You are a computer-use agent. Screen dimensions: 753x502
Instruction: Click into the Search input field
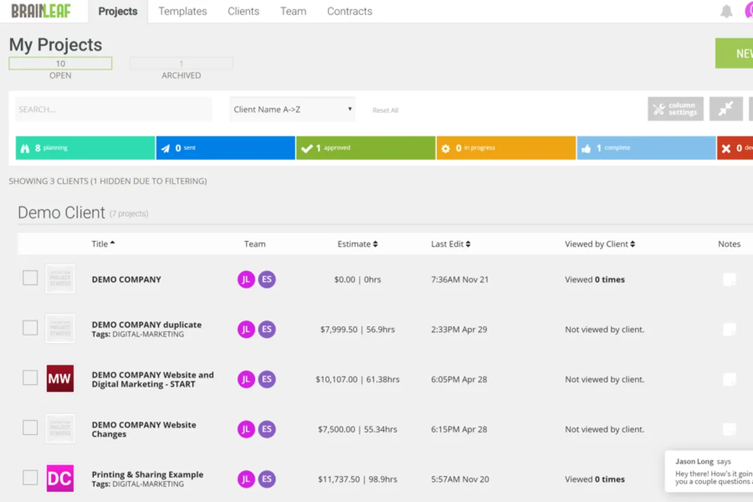tap(113, 109)
